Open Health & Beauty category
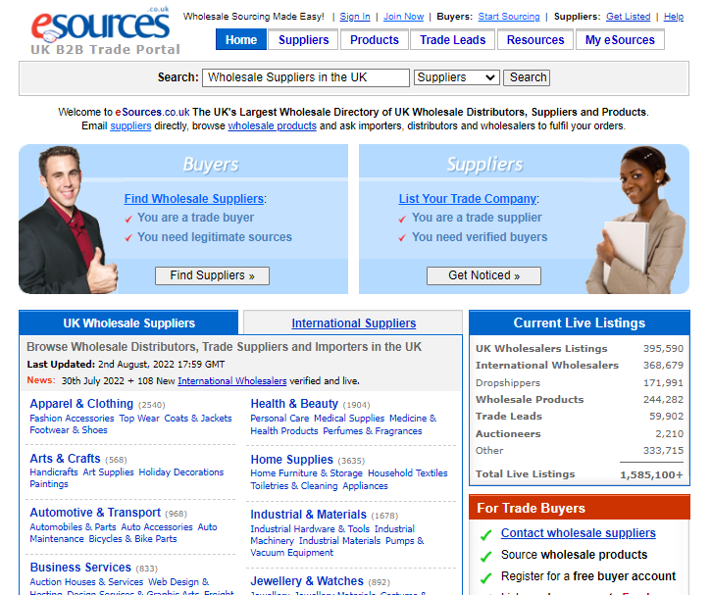Screen dimensions: 711x595 pyautogui.click(x=294, y=404)
